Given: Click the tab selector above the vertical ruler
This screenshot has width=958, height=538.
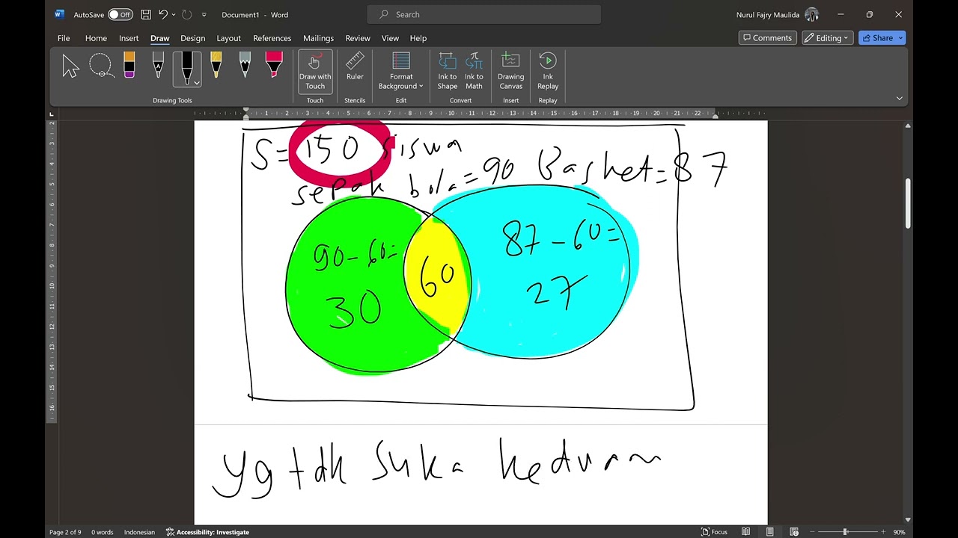Looking at the screenshot, I should [52, 114].
